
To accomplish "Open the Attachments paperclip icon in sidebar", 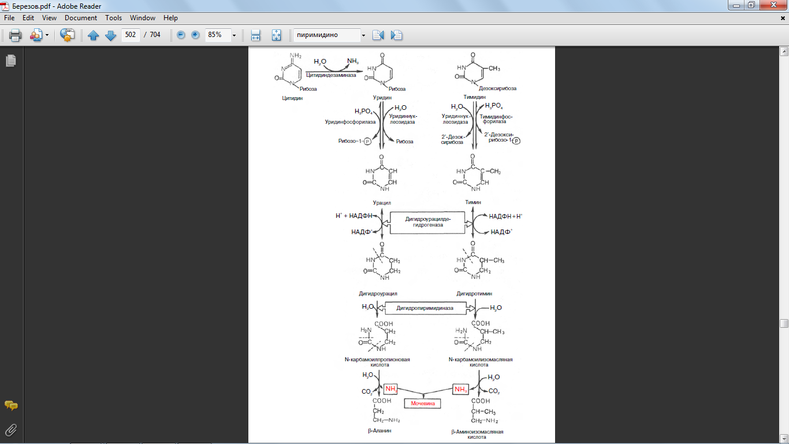I will tap(11, 430).
